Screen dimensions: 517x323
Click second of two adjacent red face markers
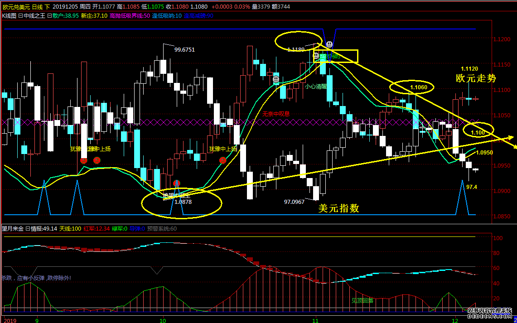point(97,160)
